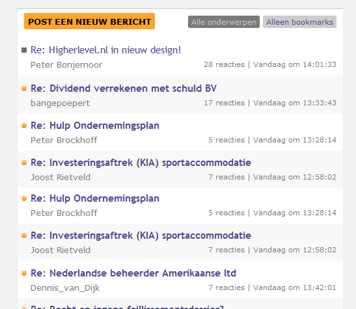Image resolution: width=356 pixels, height=309 pixels.
Task: Switch to 'Alleen bookmarks' filter
Action: click(x=299, y=22)
